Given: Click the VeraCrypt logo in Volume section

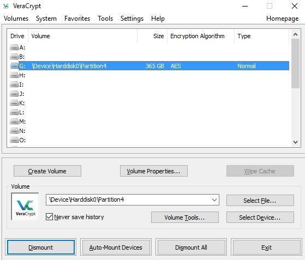Looking at the screenshot, I should pyautogui.click(x=25, y=207).
